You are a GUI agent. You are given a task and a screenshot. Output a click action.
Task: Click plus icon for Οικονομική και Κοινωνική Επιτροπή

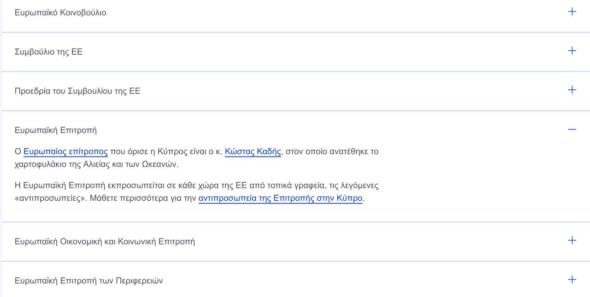pos(572,240)
